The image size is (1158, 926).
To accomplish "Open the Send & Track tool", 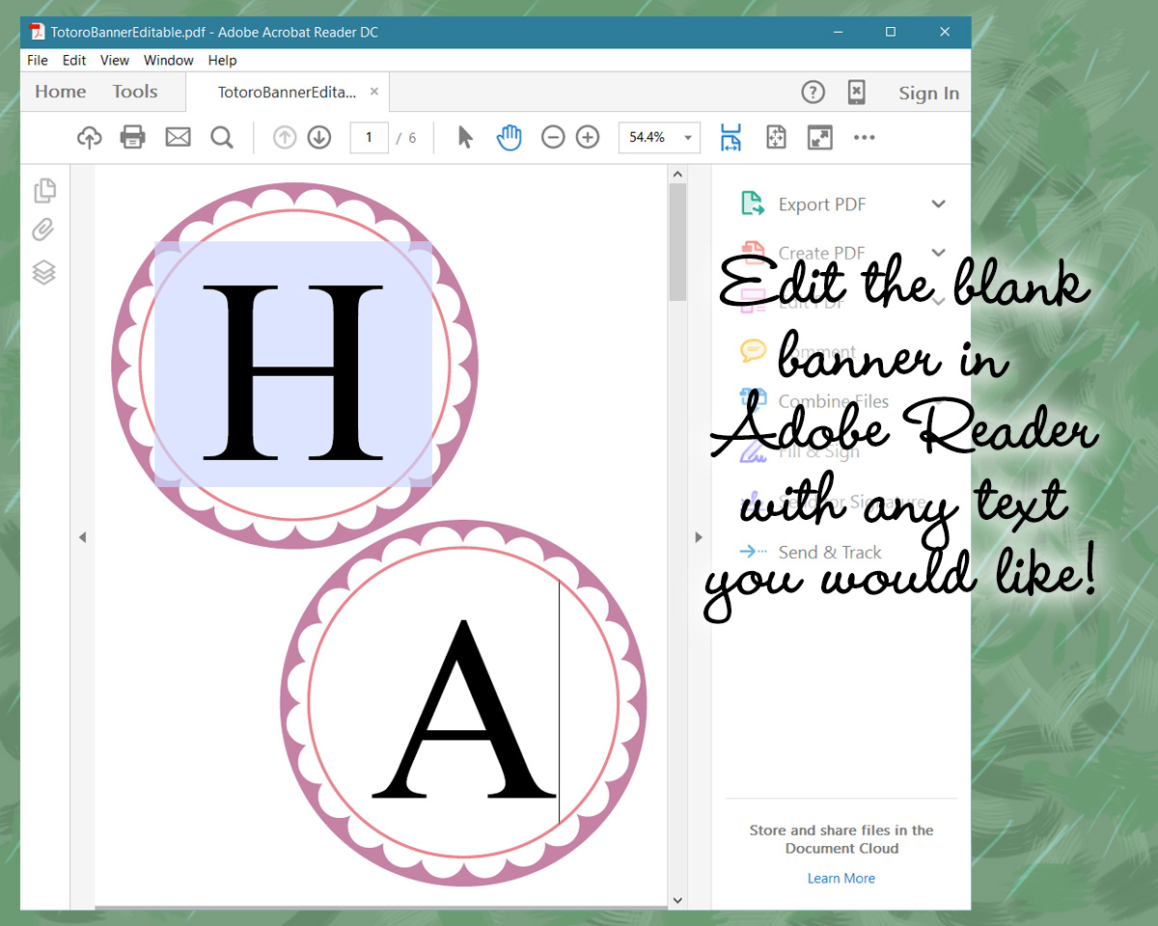I will (x=830, y=552).
